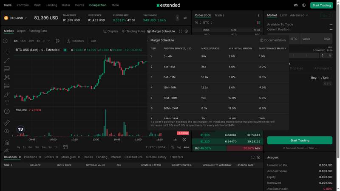
Task: Expand the bottom balances panel
Action: coord(253,157)
